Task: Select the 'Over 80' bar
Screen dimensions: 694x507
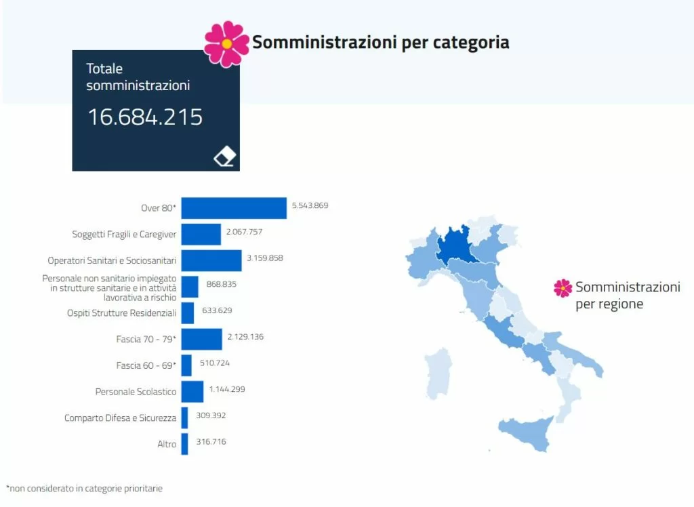Action: pos(234,208)
